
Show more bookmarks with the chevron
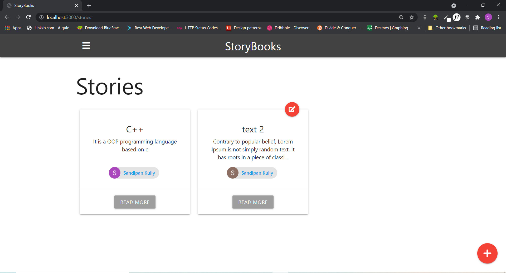(x=419, y=28)
